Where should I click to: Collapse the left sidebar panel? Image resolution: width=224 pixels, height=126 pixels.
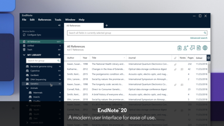point(59,25)
